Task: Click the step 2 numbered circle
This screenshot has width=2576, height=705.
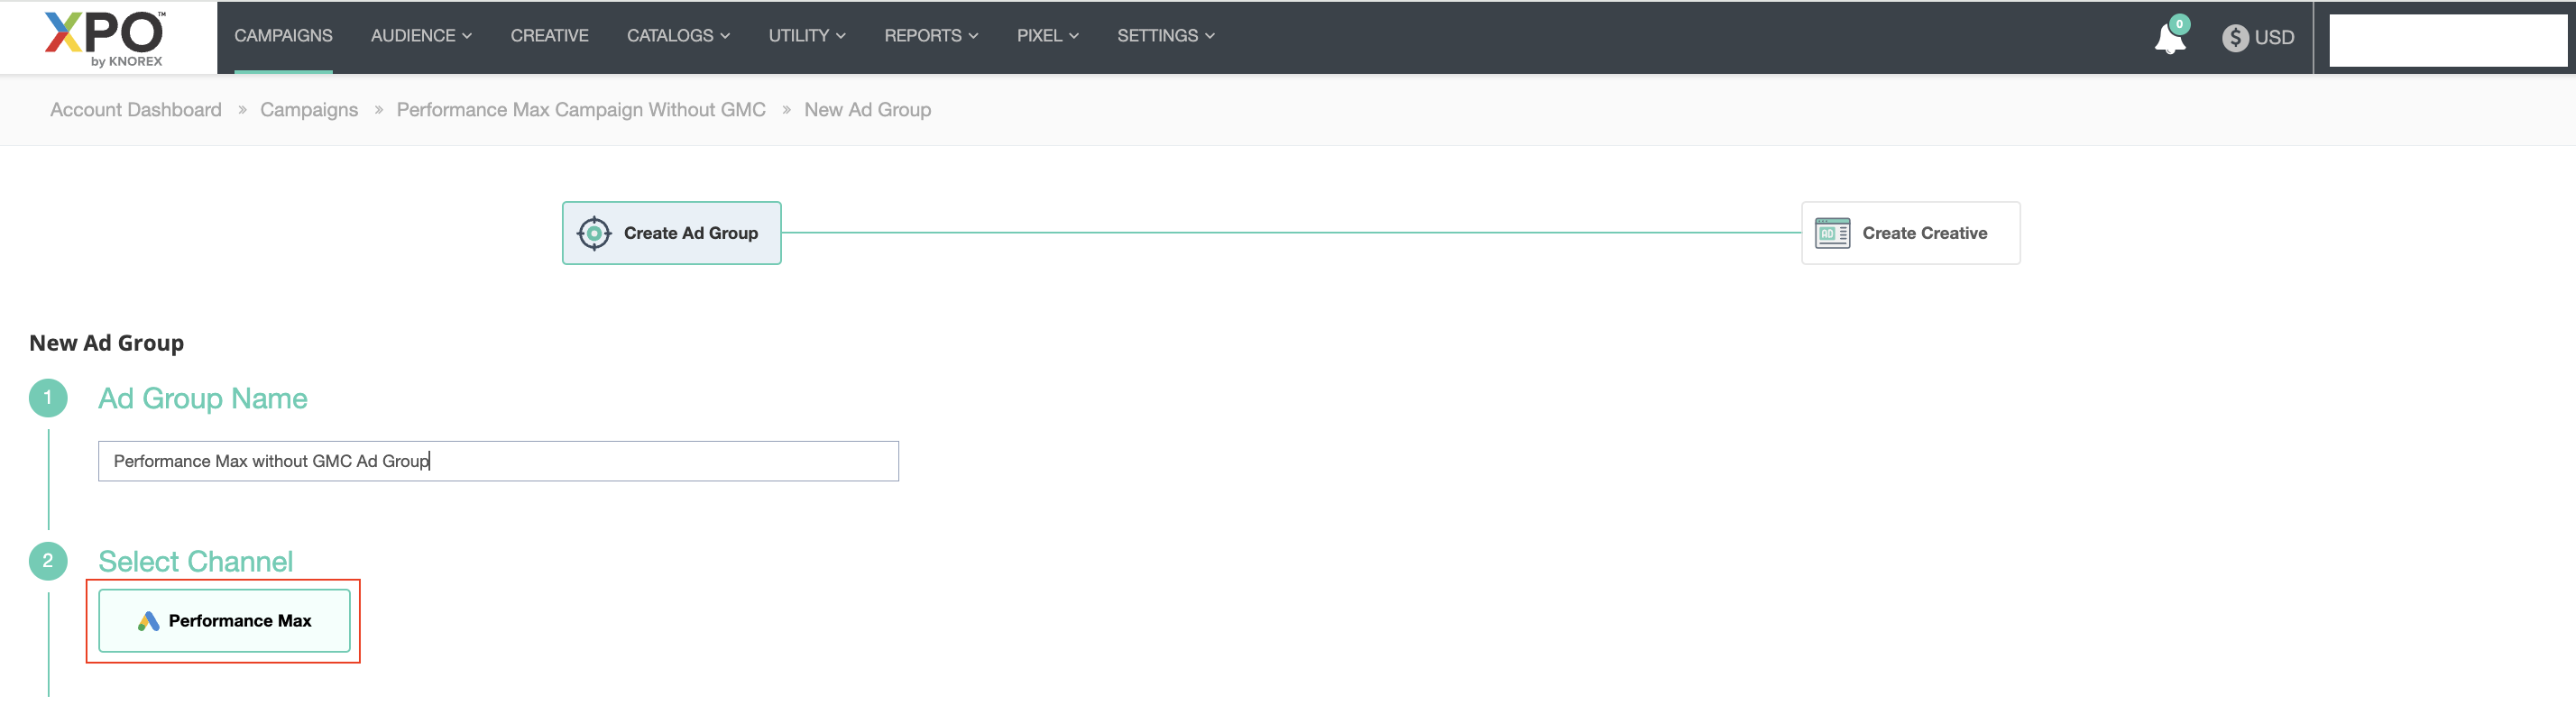Action: point(48,561)
